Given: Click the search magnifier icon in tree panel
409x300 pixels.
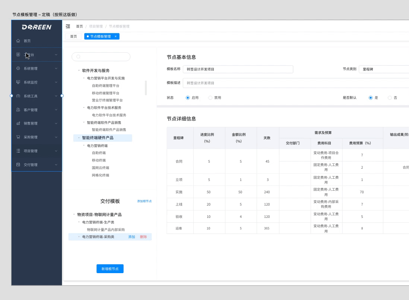Looking at the screenshot, I should pyautogui.click(x=78, y=57).
